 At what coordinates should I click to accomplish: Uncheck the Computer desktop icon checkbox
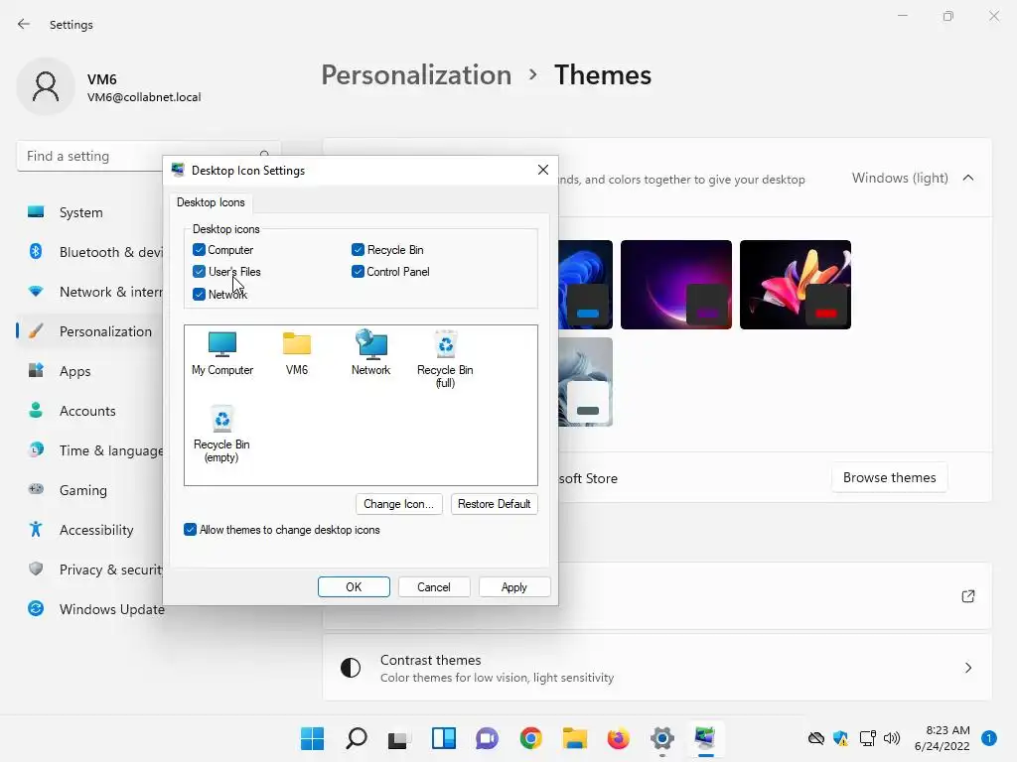[x=199, y=249]
